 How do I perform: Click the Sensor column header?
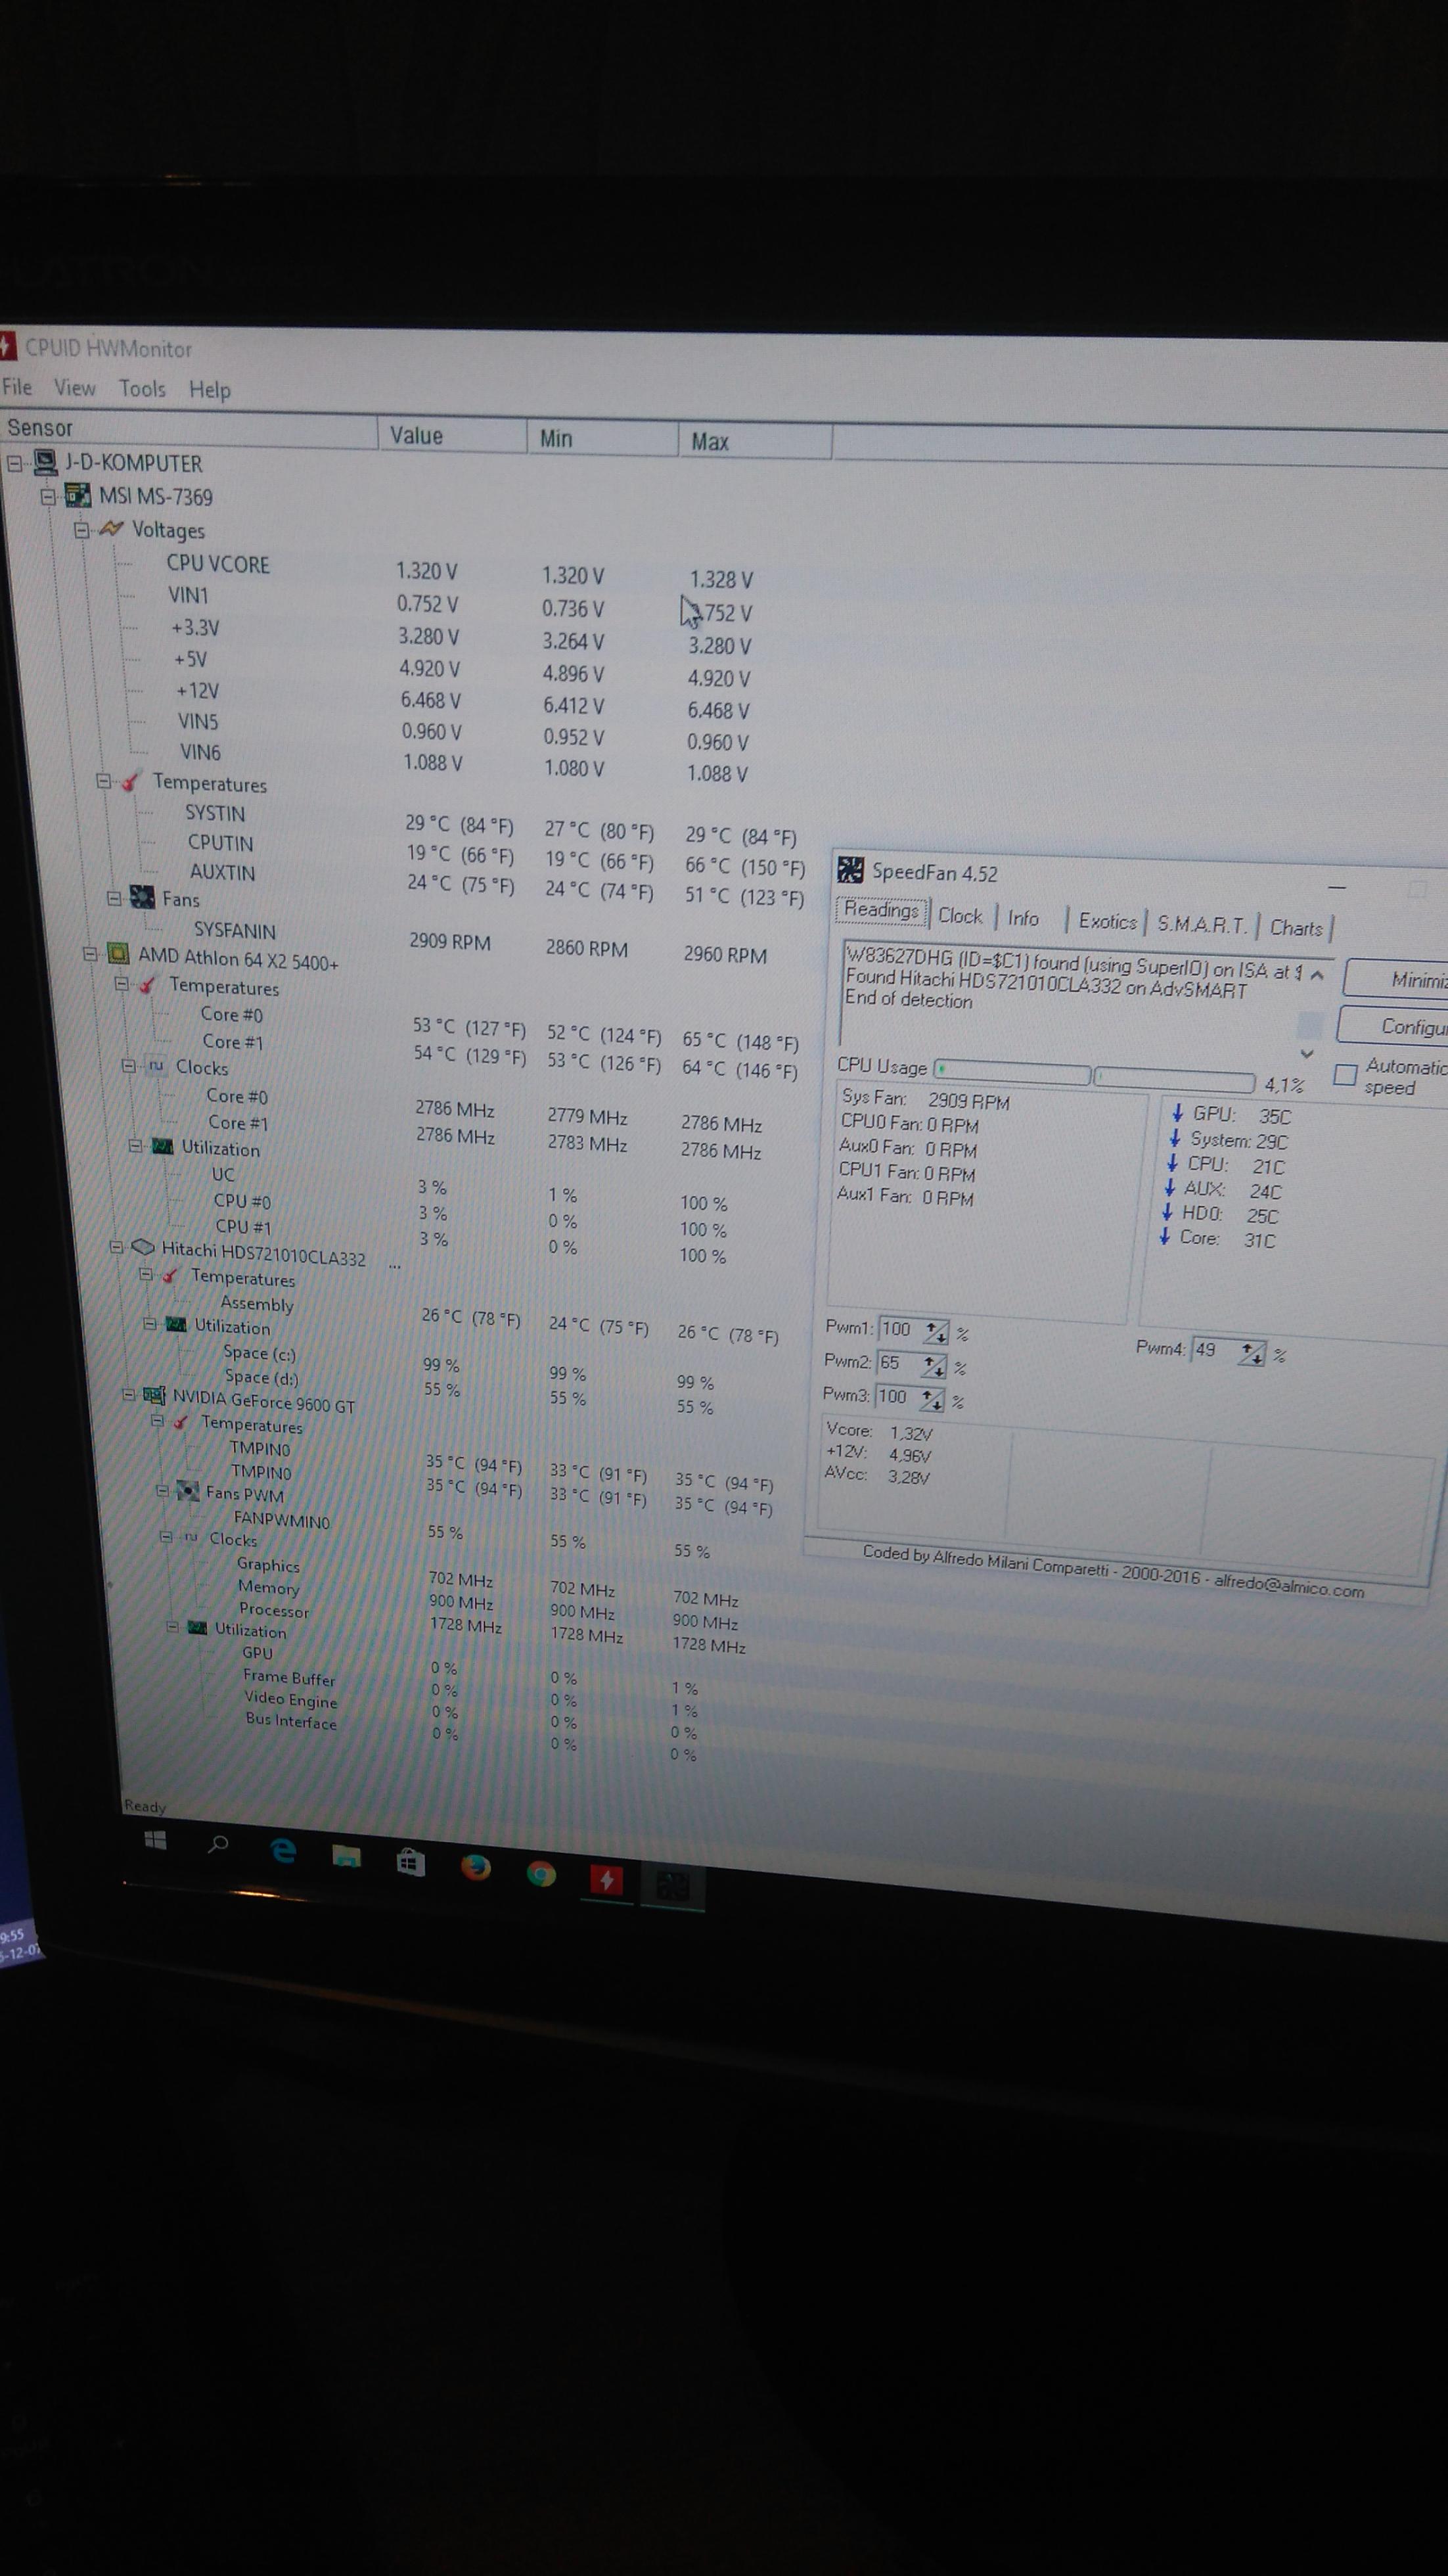click(189, 431)
